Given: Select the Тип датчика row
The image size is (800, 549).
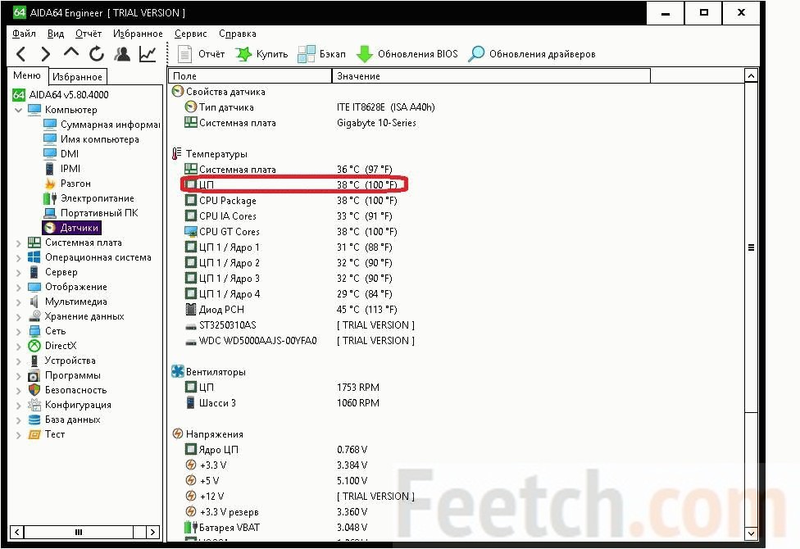Looking at the screenshot, I should click(x=310, y=107).
